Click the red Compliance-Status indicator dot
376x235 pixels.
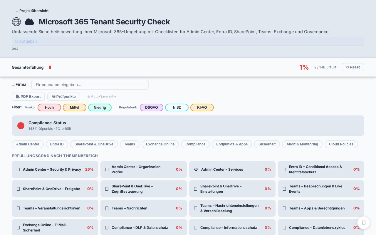21,126
